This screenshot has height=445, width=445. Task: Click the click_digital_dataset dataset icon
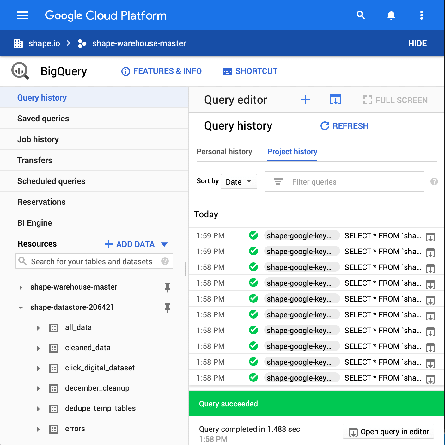pyautogui.click(x=54, y=368)
